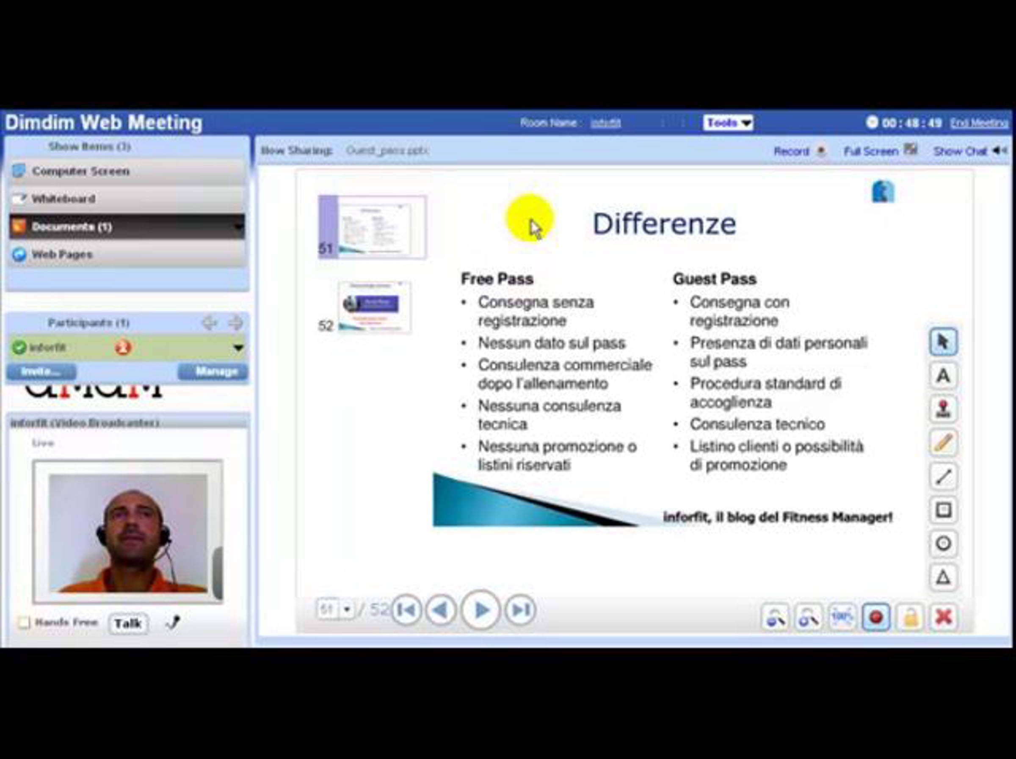Viewport: 1016px width, 759px height.
Task: Open the Tools dropdown menu
Action: coord(728,123)
